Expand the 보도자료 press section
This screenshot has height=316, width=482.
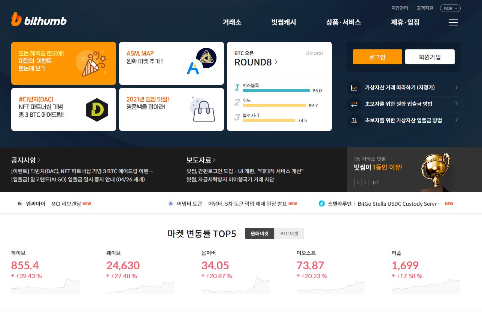click(201, 160)
